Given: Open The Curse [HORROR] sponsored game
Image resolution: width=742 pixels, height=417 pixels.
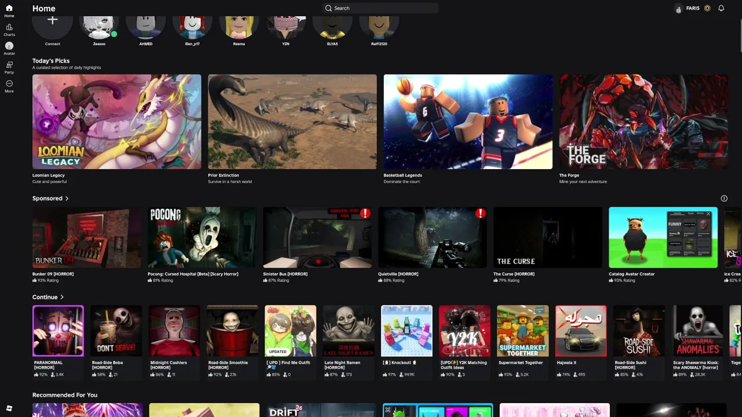Looking at the screenshot, I should (x=548, y=237).
